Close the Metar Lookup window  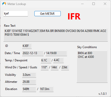tap(105, 4)
